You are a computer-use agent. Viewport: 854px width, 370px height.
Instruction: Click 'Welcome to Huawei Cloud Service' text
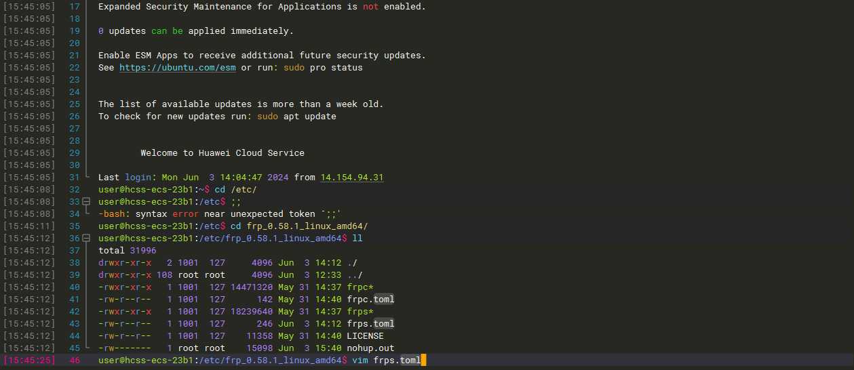coord(222,153)
